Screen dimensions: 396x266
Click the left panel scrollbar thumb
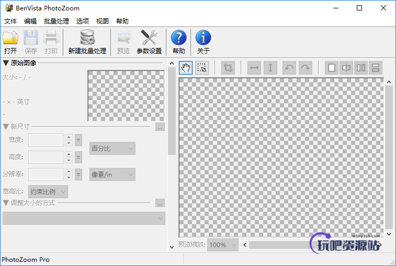tap(172, 111)
